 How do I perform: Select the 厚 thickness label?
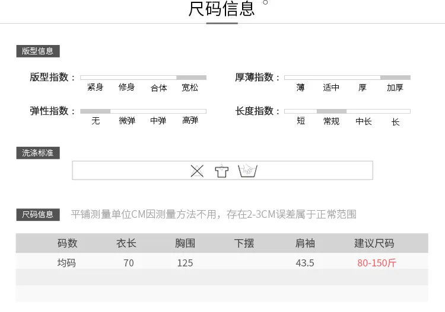[x=362, y=88]
